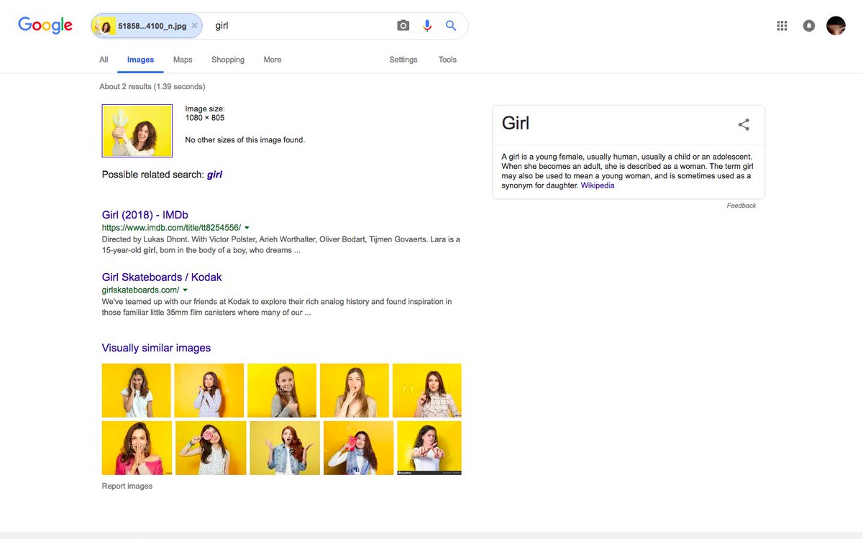Click the Google logo
863x539 pixels.
coord(45,25)
